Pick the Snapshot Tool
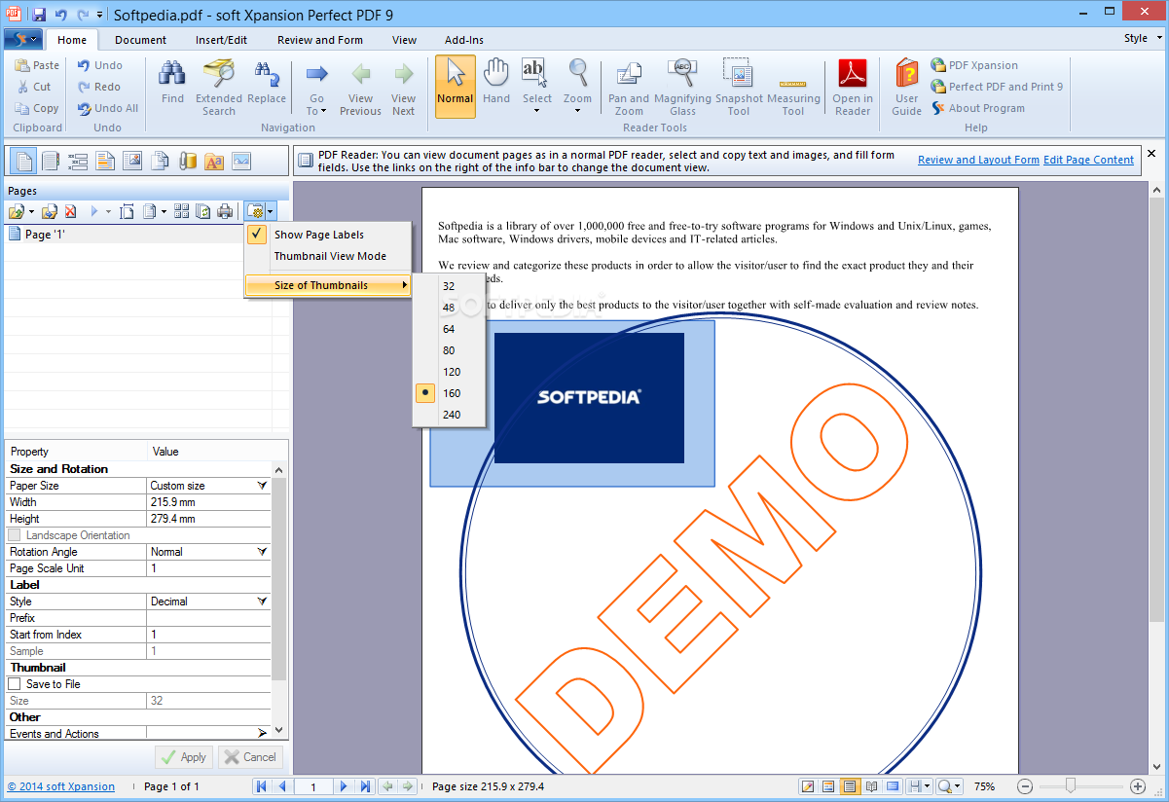1169x802 pixels. coord(739,87)
